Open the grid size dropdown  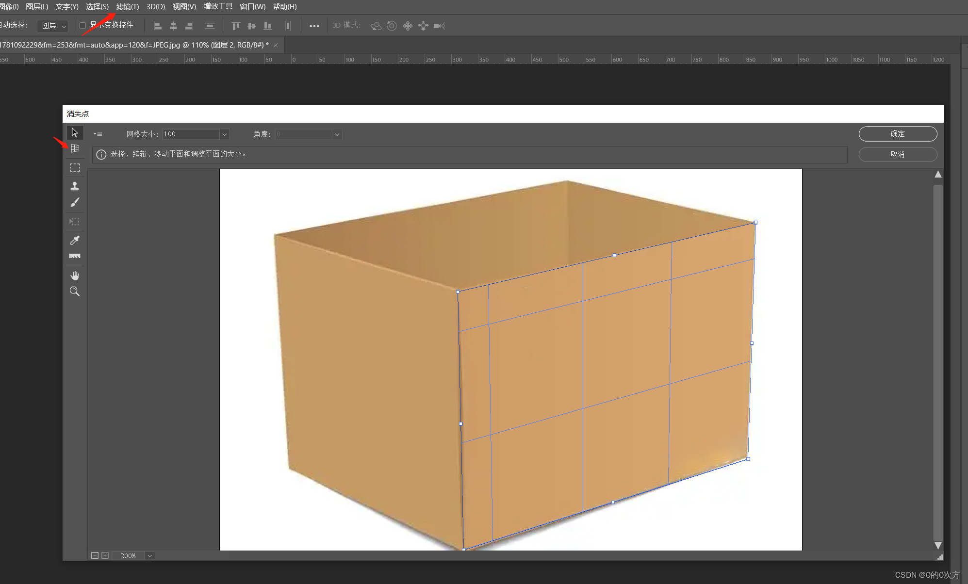[x=224, y=134]
